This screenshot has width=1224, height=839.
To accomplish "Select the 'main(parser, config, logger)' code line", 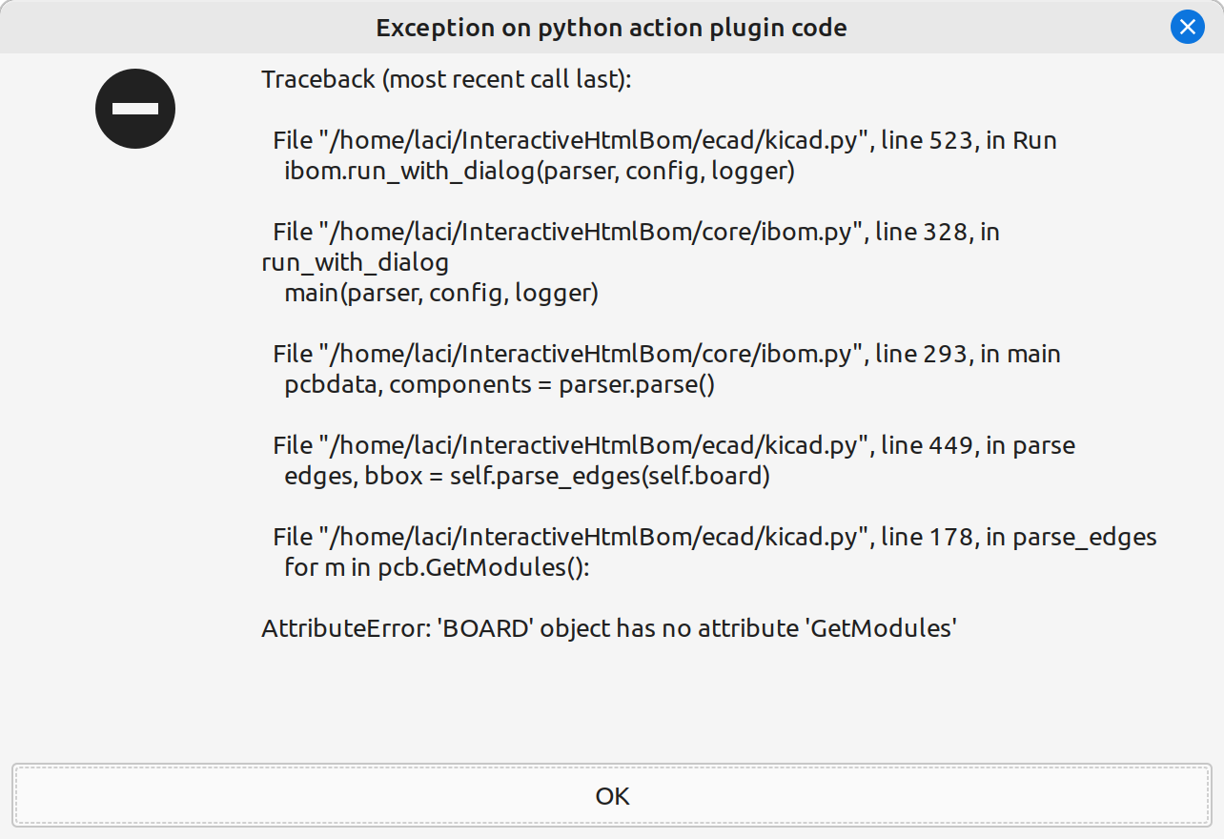I will tap(441, 293).
